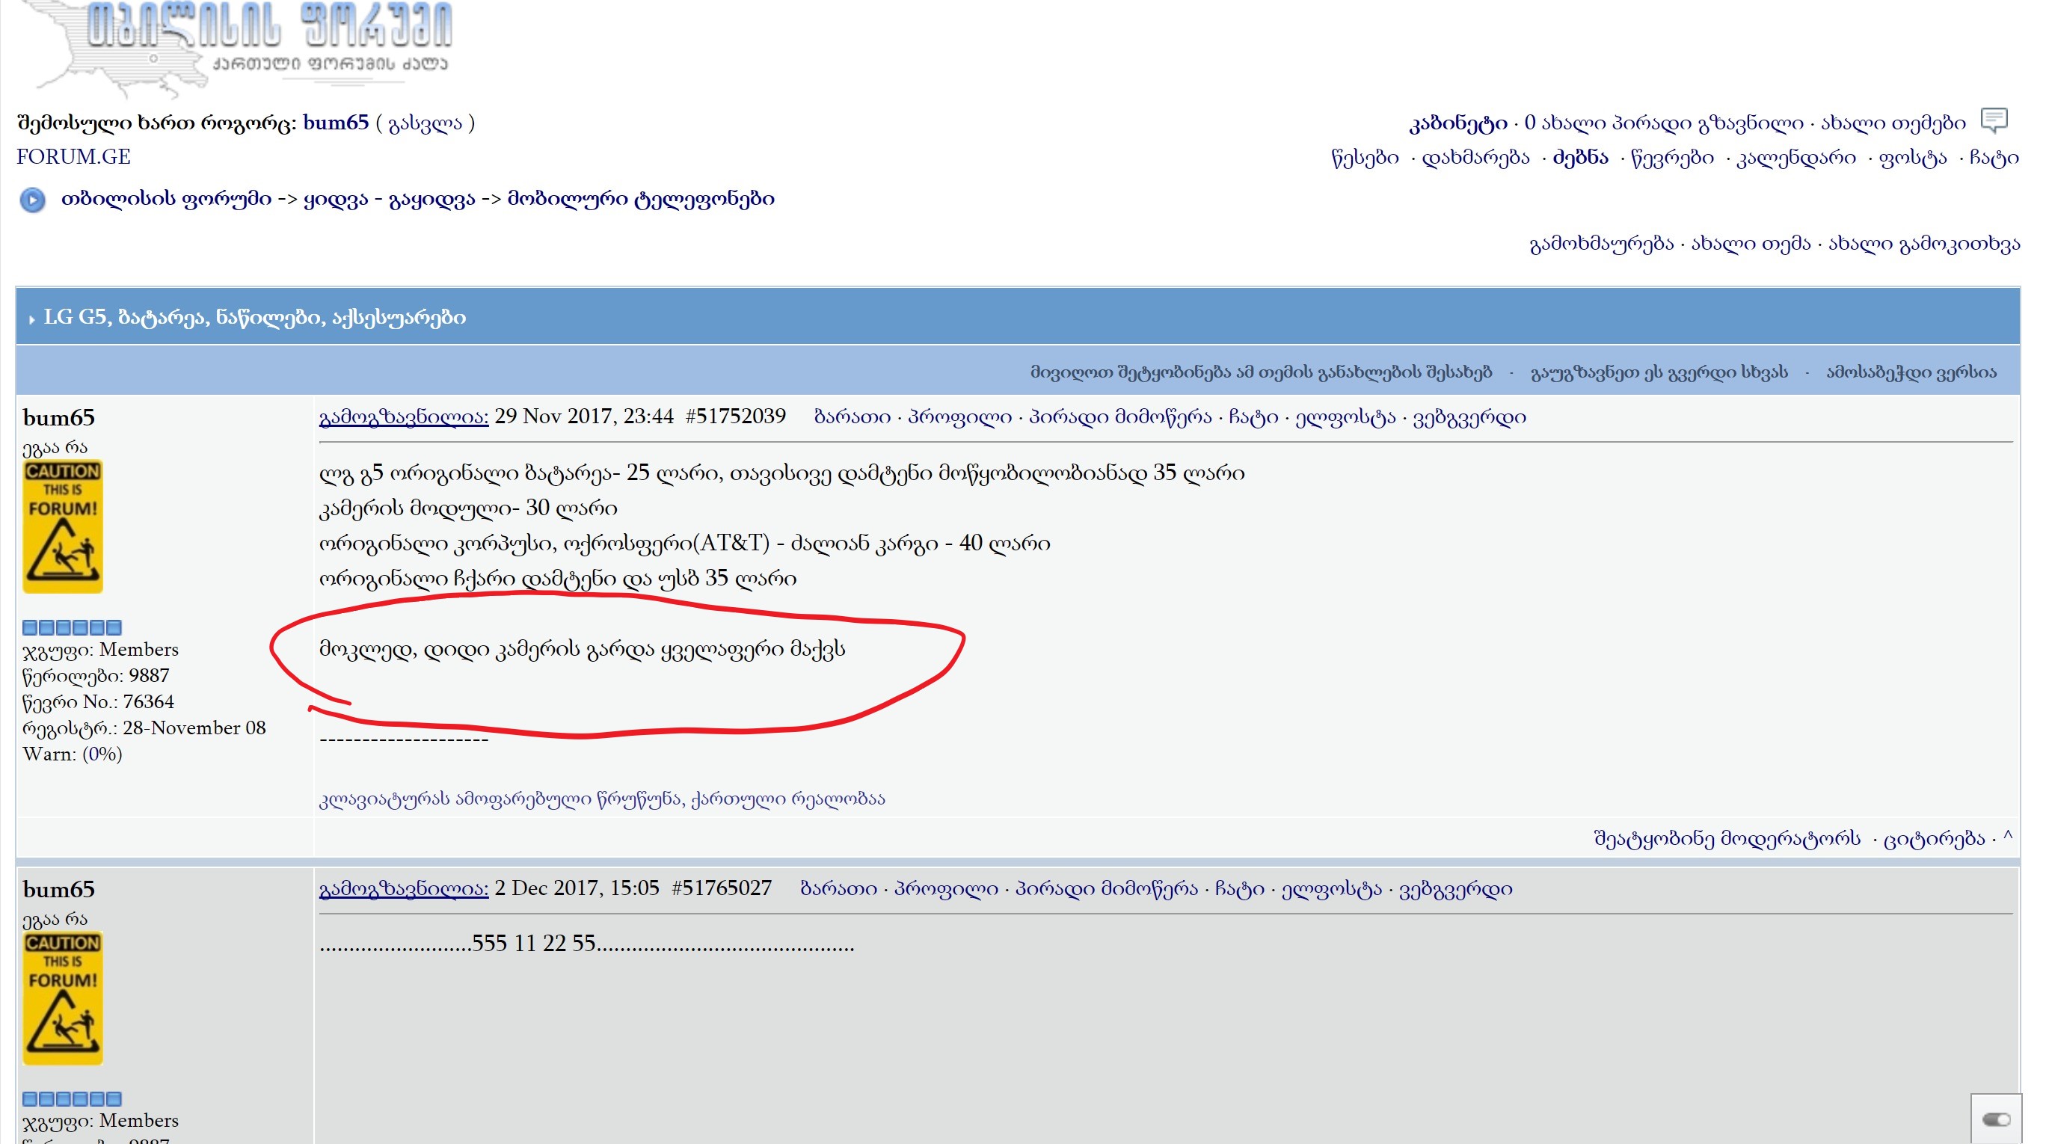The width and height of the screenshot is (2046, 1144).
Task: Click the first post's გამოგზავნილია date link
Action: (404, 416)
